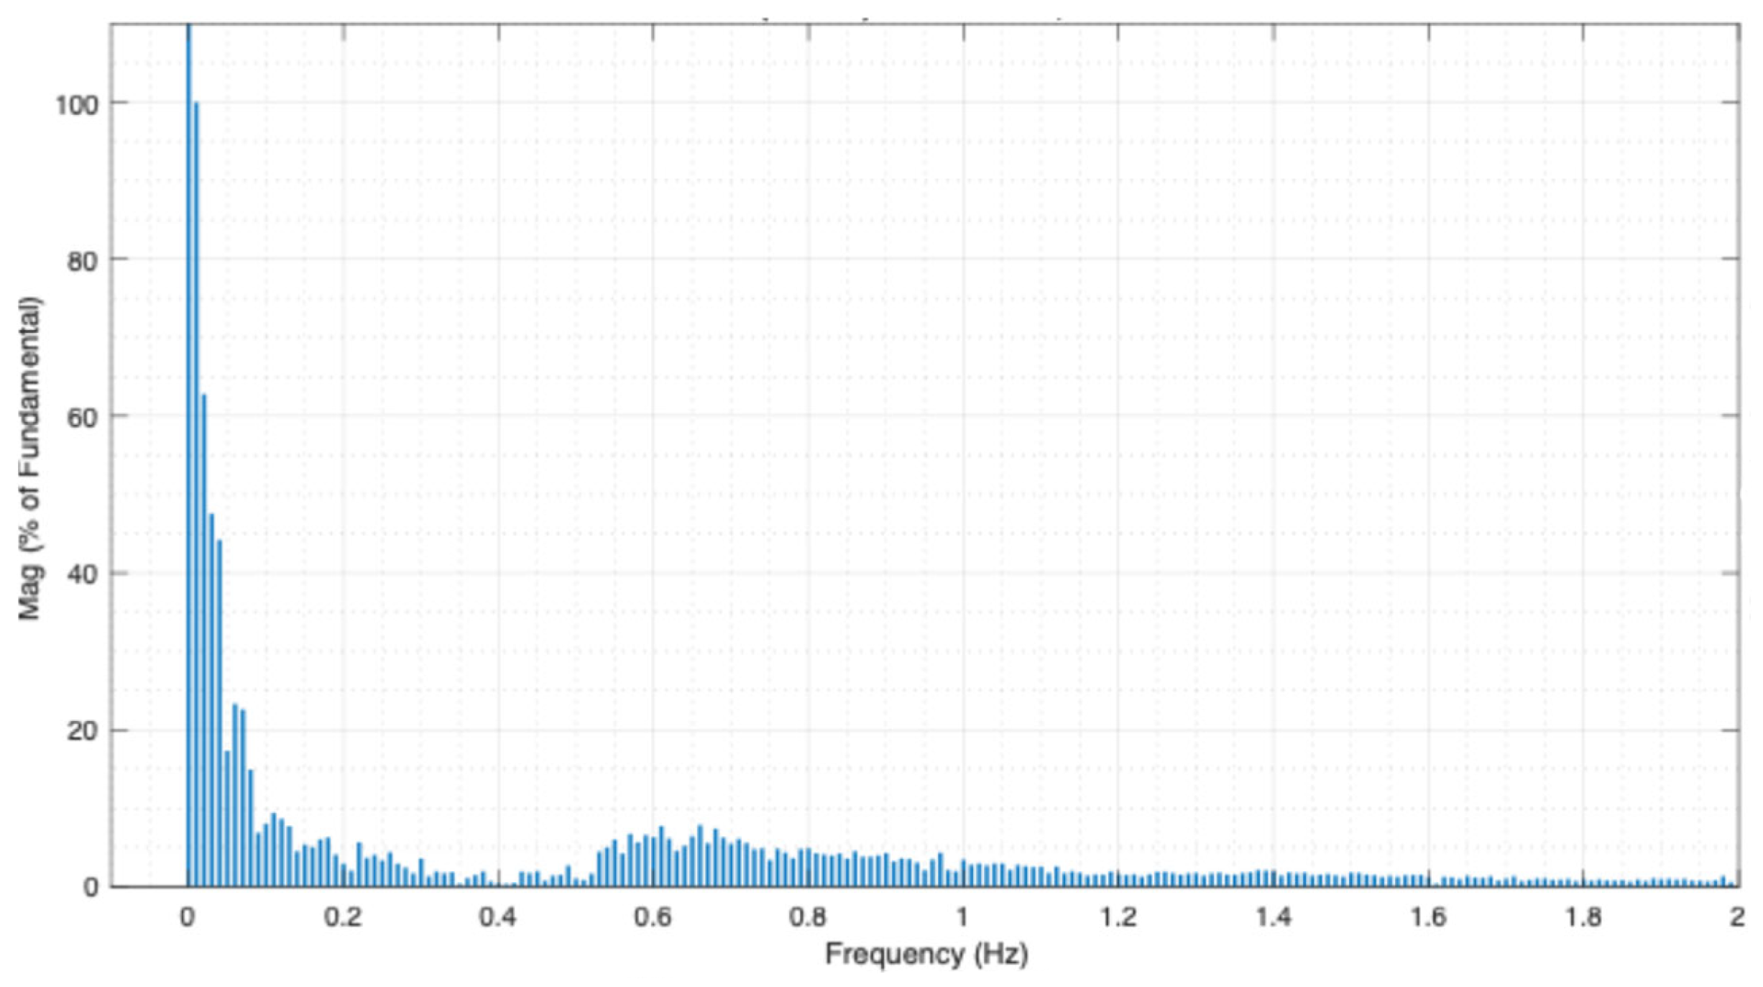Click the 'Mag (% of Fundamental)' y-axis label
This screenshot has height=987, width=1763.
tap(30, 458)
